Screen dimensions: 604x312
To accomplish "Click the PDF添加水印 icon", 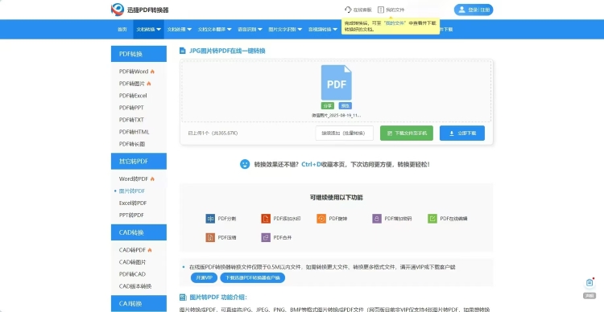I will [266, 219].
